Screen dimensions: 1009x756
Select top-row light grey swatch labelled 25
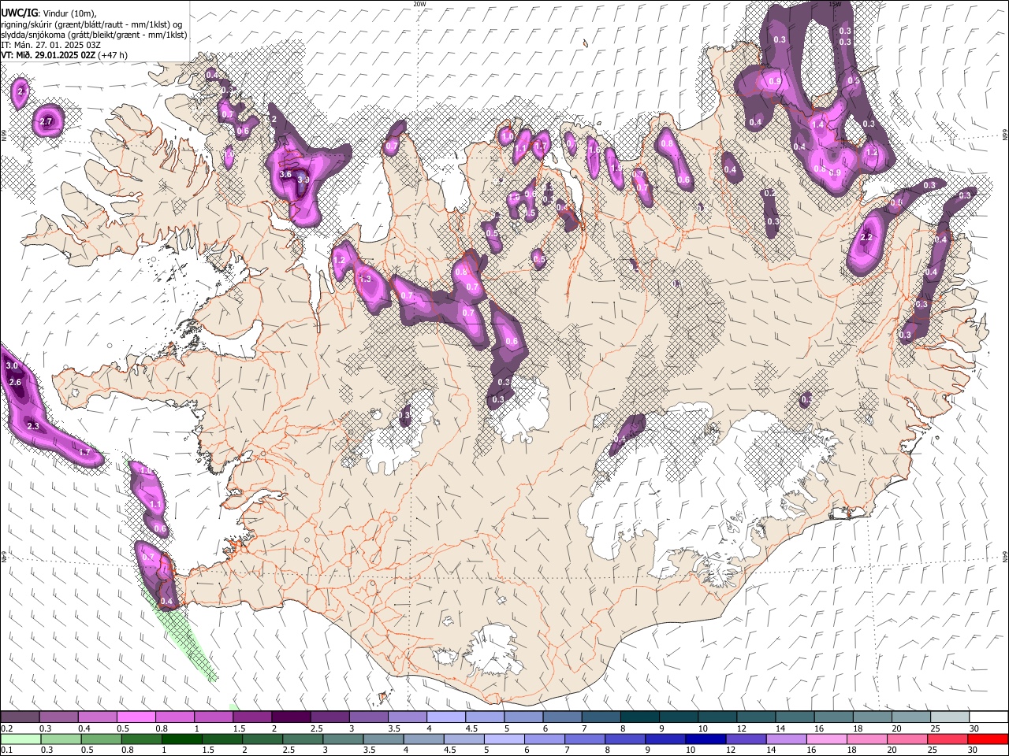[x=949, y=717]
